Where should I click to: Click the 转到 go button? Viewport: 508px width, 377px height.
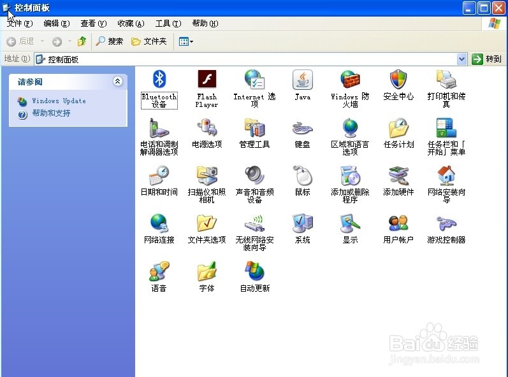click(x=486, y=59)
